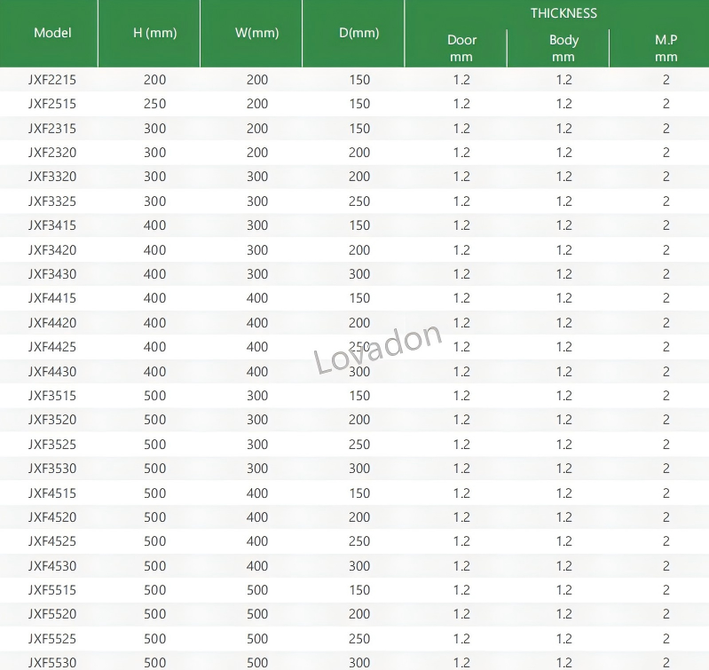This screenshot has height=670, width=709.
Task: Click D value 300 in JXF5530 row
Action: pyautogui.click(x=359, y=663)
